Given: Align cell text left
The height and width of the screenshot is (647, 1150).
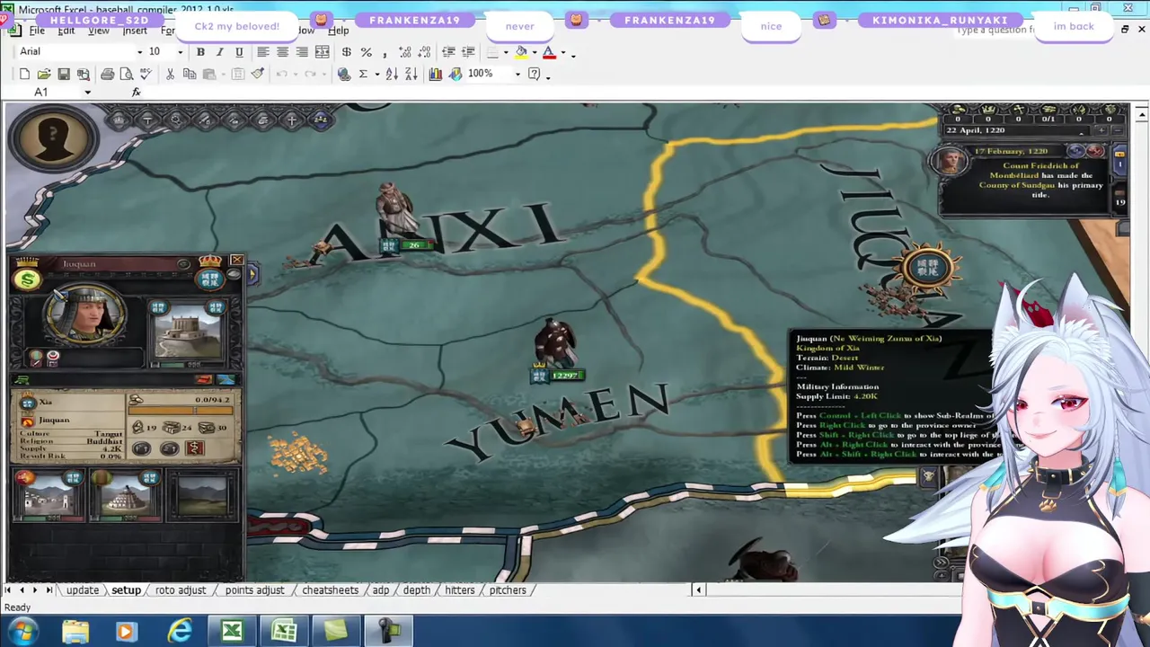Looking at the screenshot, I should (262, 52).
